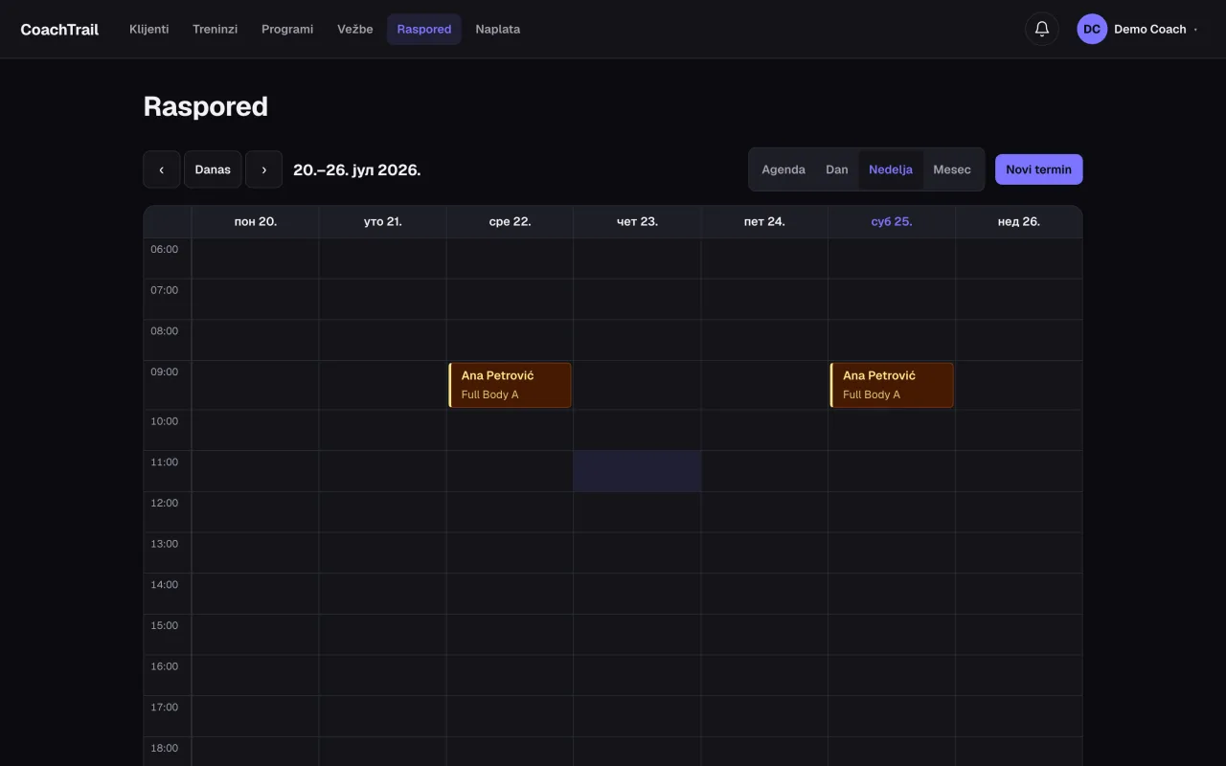Select the чет 23. day header
This screenshot has height=766, width=1226.
[x=637, y=221]
